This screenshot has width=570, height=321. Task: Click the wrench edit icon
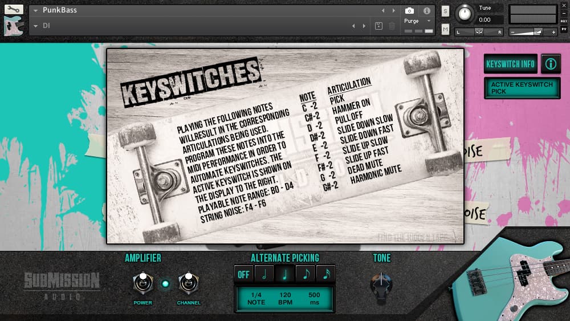[14, 9]
